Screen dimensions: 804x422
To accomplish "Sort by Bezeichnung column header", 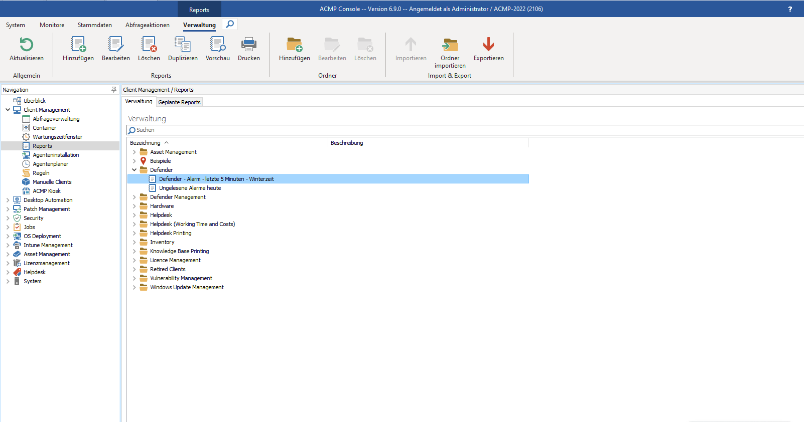I will pos(145,143).
